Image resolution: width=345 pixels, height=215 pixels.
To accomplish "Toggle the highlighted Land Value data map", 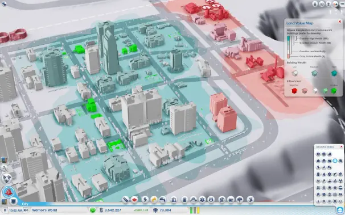I will (335, 161).
